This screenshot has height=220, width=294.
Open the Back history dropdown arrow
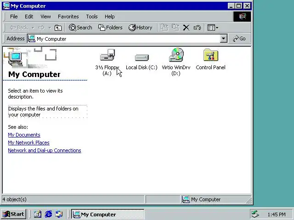click(33, 27)
